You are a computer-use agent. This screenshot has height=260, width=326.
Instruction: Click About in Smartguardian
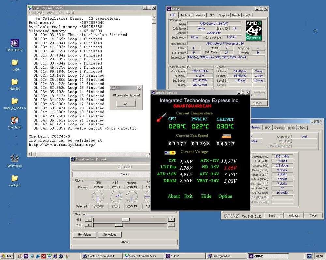click(x=174, y=196)
